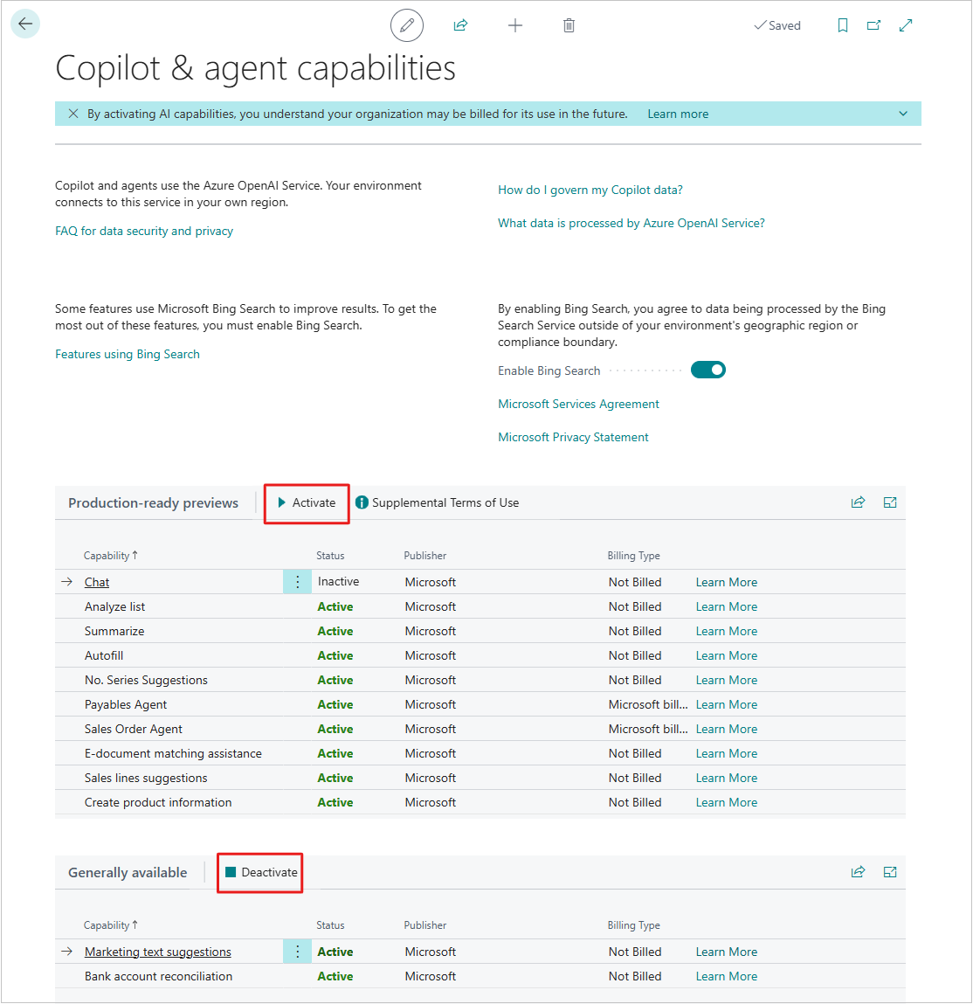
Task: Dismiss the billing warning with the X
Action: tap(72, 113)
